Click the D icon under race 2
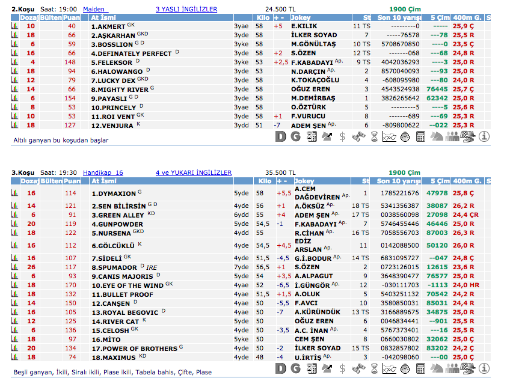Screen dimensions: 507x384 280,136
